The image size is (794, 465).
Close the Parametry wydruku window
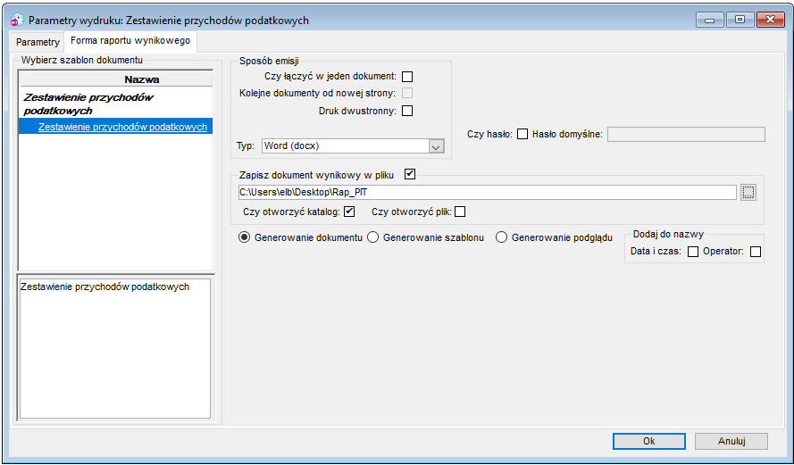coord(771,21)
